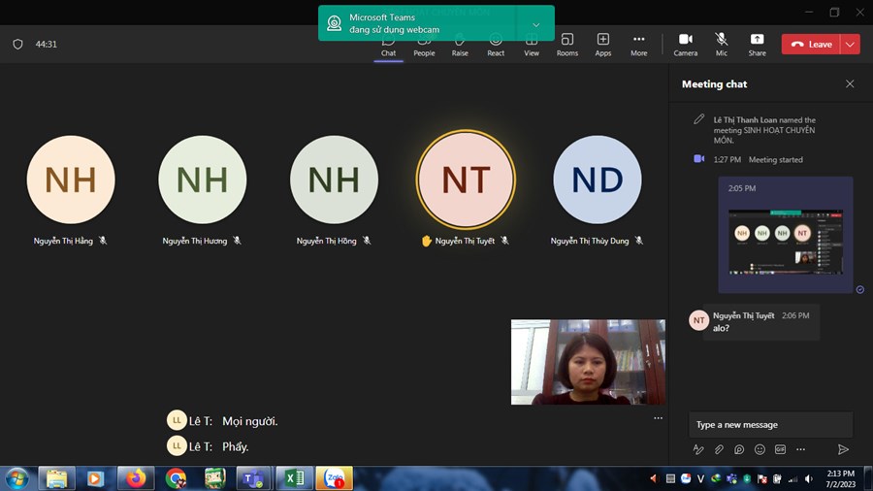Image resolution: width=873 pixels, height=491 pixels.
Task: Open the Rooms breakout panel
Action: pyautogui.click(x=567, y=44)
